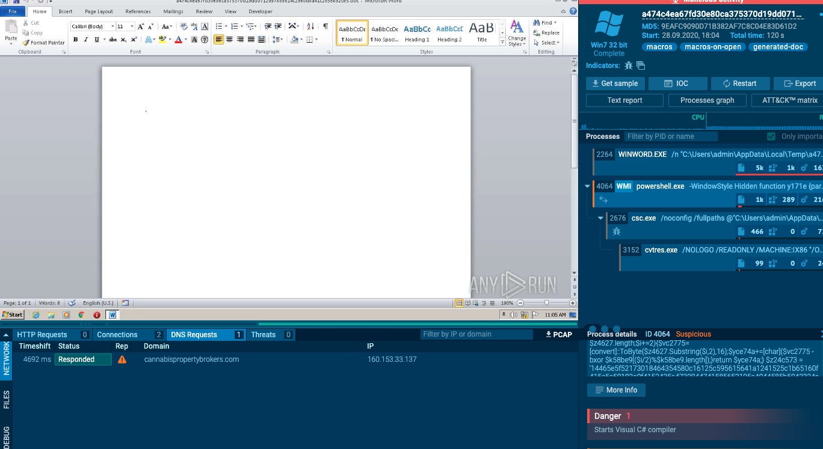Click the Filter by IP or domain field
Viewport: 823px width, 449px height.
pos(476,334)
